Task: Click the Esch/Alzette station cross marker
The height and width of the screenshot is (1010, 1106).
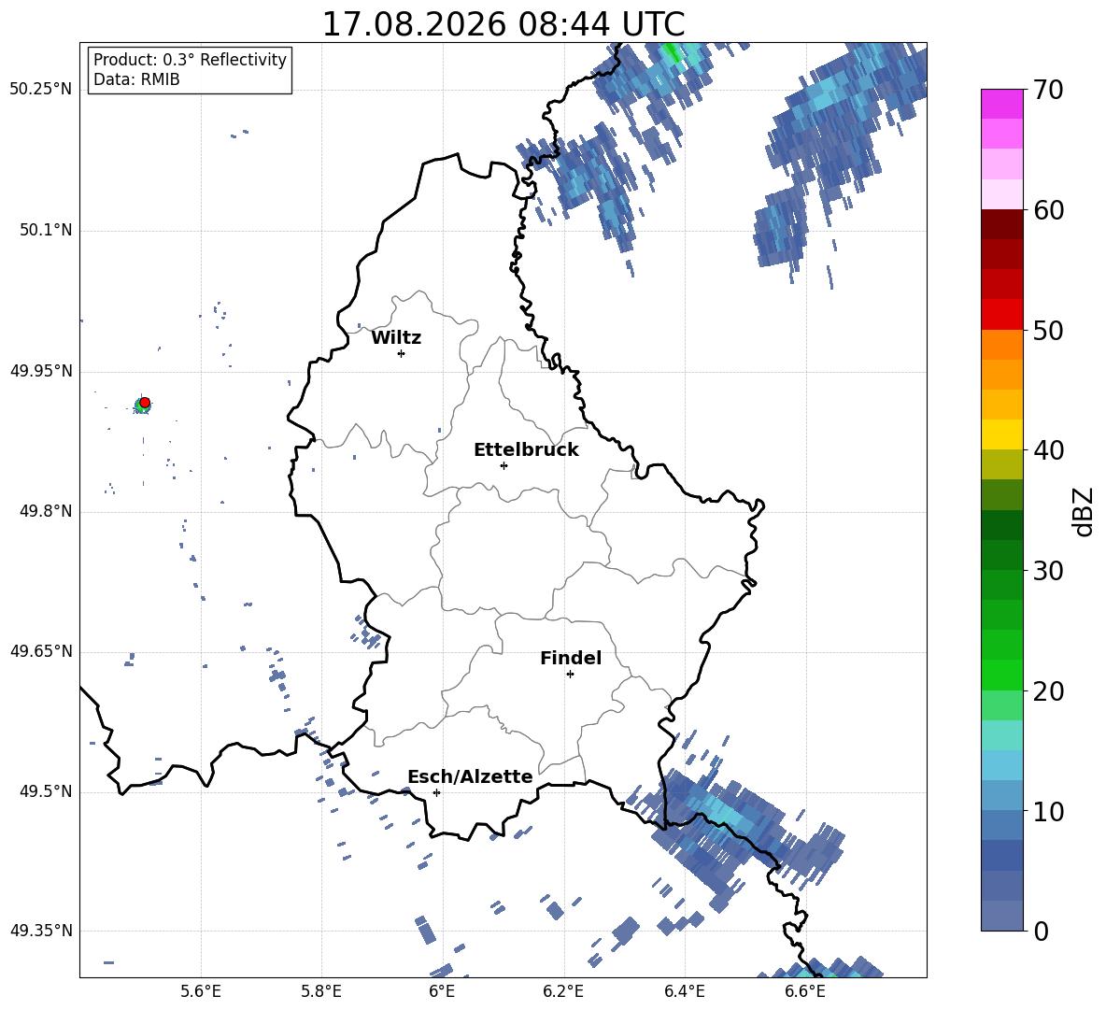Action: pyautogui.click(x=436, y=792)
